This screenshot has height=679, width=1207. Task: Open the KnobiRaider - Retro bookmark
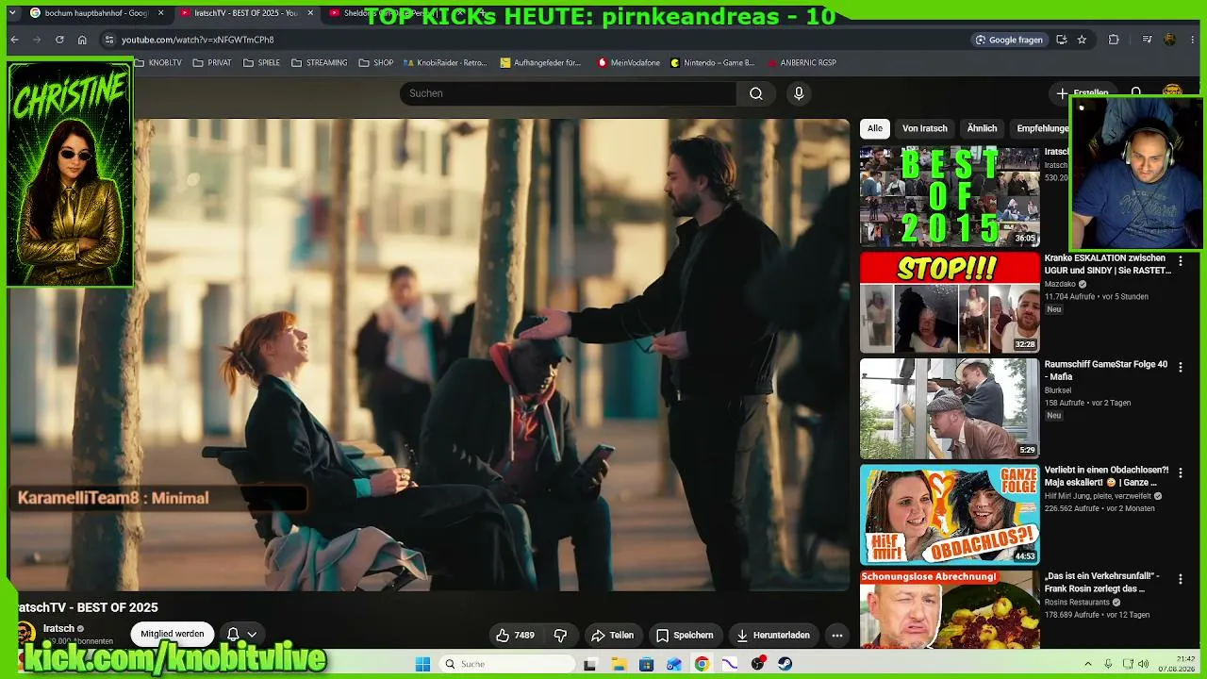[x=445, y=63]
